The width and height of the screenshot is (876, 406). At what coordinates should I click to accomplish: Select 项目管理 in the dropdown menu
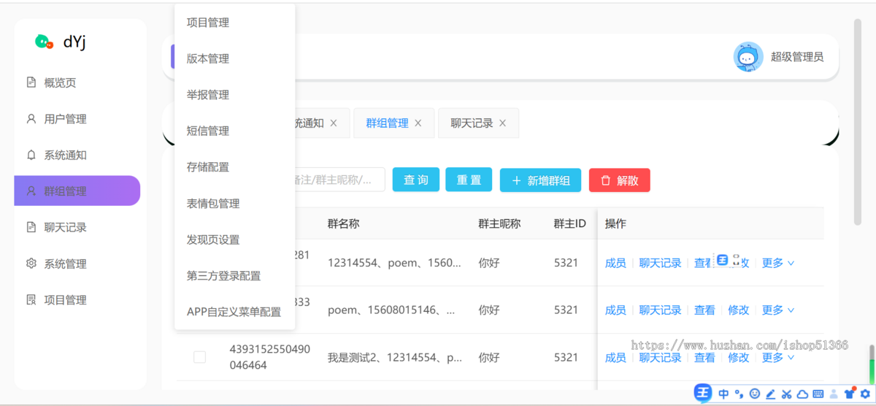235,23
